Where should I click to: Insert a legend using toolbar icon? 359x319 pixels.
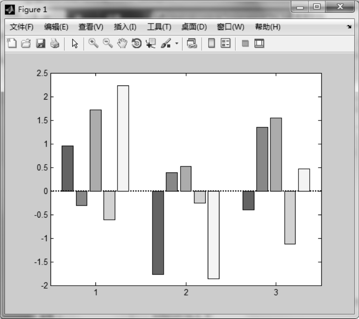tap(225, 43)
